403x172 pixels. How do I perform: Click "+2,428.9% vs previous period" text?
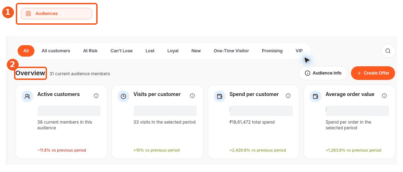[258, 150]
